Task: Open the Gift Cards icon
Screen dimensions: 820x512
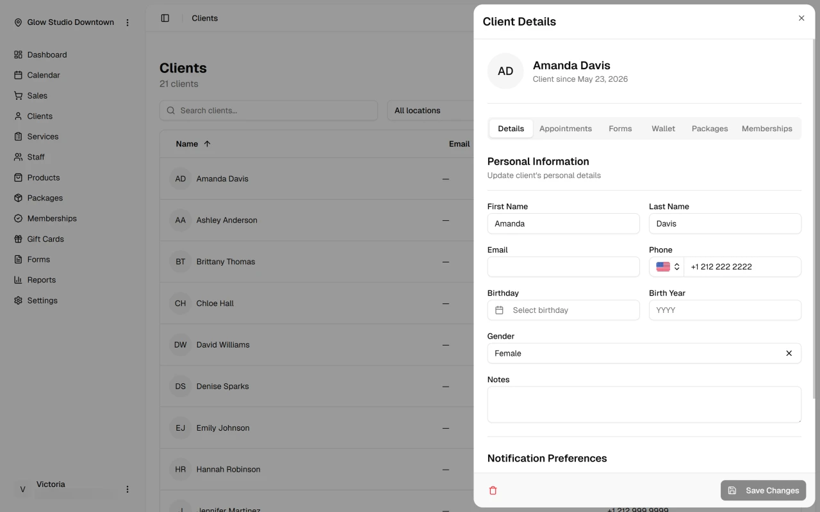Action: [x=18, y=239]
